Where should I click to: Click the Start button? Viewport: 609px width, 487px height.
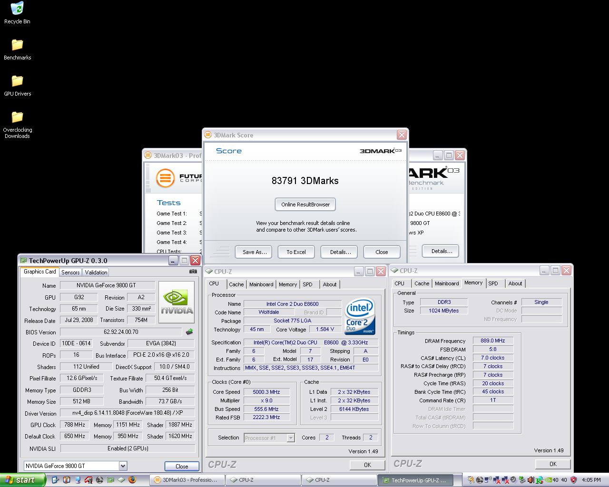coord(22,480)
